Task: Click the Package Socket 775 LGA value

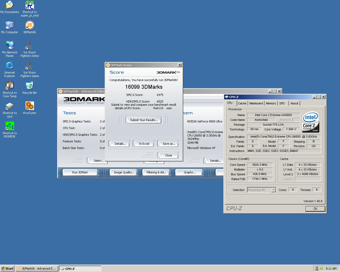Action: coord(273,125)
